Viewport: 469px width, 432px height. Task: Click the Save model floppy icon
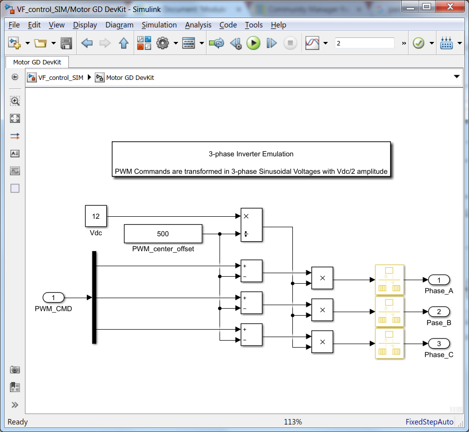tap(66, 43)
